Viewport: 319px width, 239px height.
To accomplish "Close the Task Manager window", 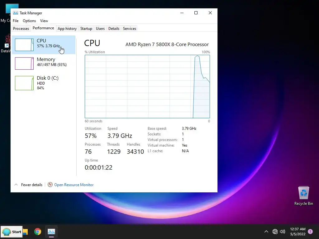I will coord(210,13).
